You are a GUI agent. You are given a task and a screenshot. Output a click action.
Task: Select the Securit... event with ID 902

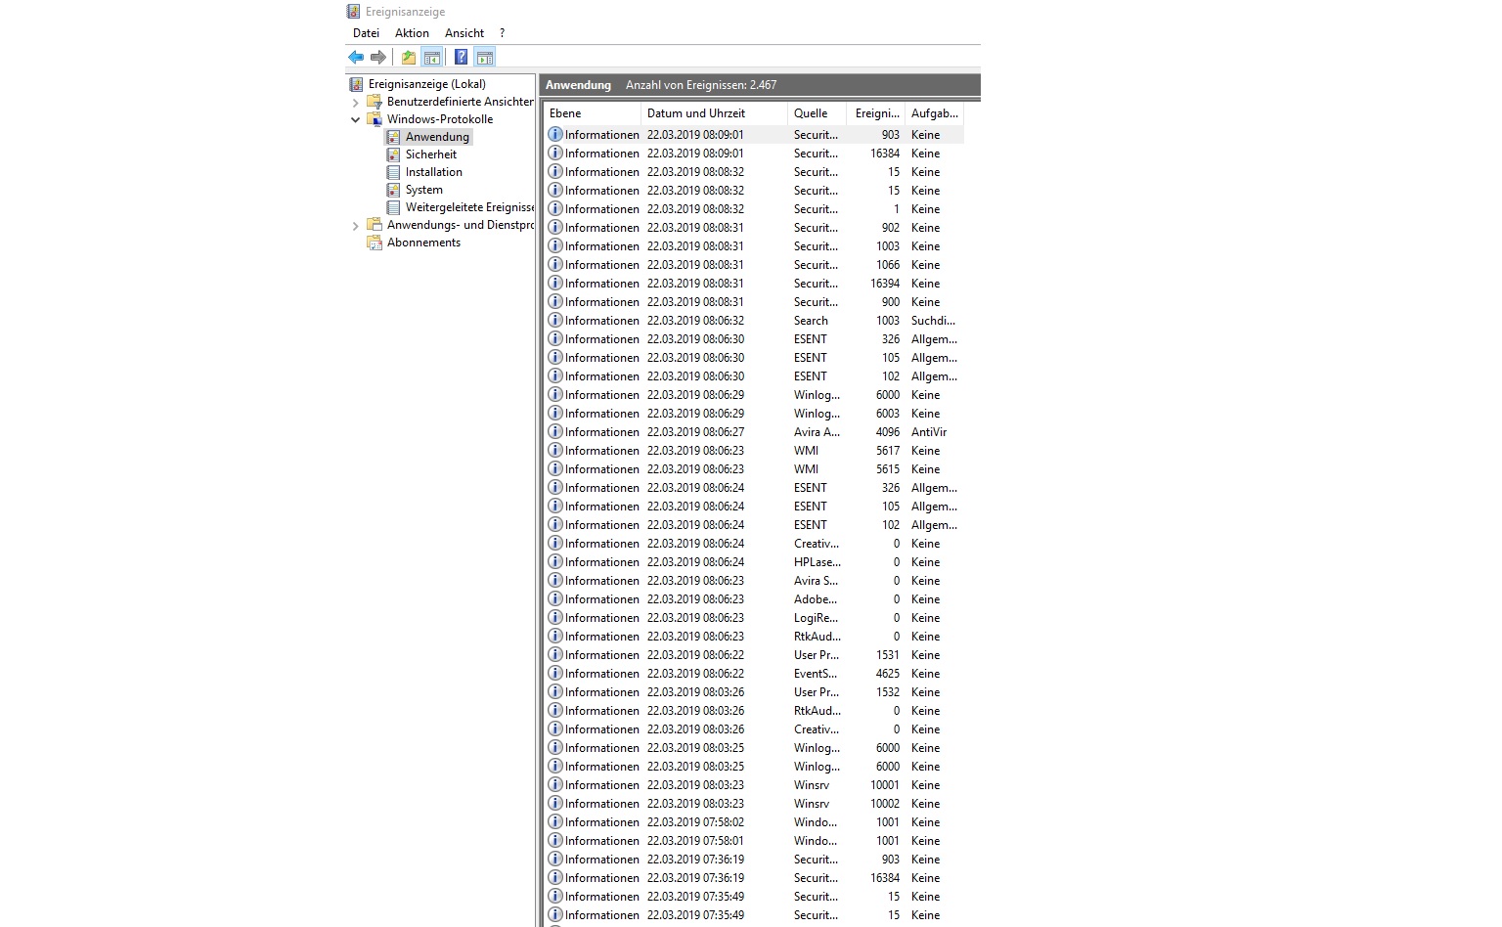coord(754,227)
